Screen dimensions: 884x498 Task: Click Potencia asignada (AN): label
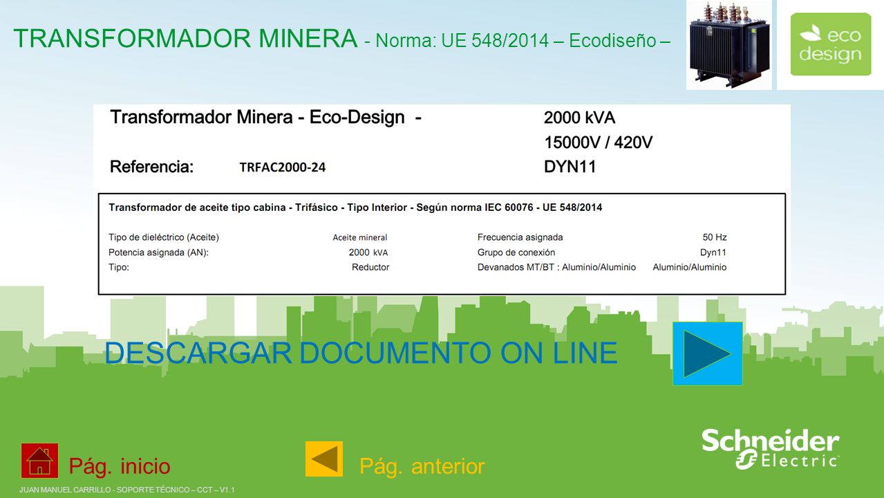point(158,252)
